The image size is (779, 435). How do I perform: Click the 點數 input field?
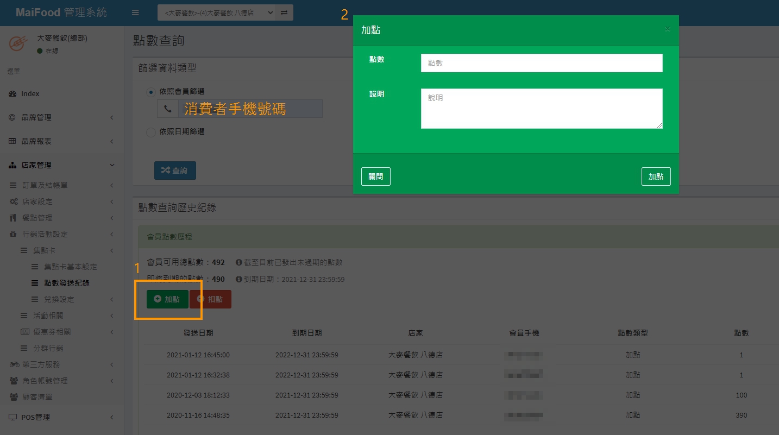(x=541, y=63)
